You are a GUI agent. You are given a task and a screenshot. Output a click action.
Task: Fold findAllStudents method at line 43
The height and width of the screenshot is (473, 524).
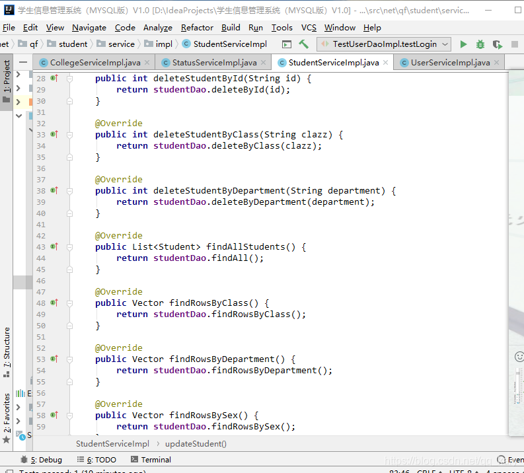point(69,247)
